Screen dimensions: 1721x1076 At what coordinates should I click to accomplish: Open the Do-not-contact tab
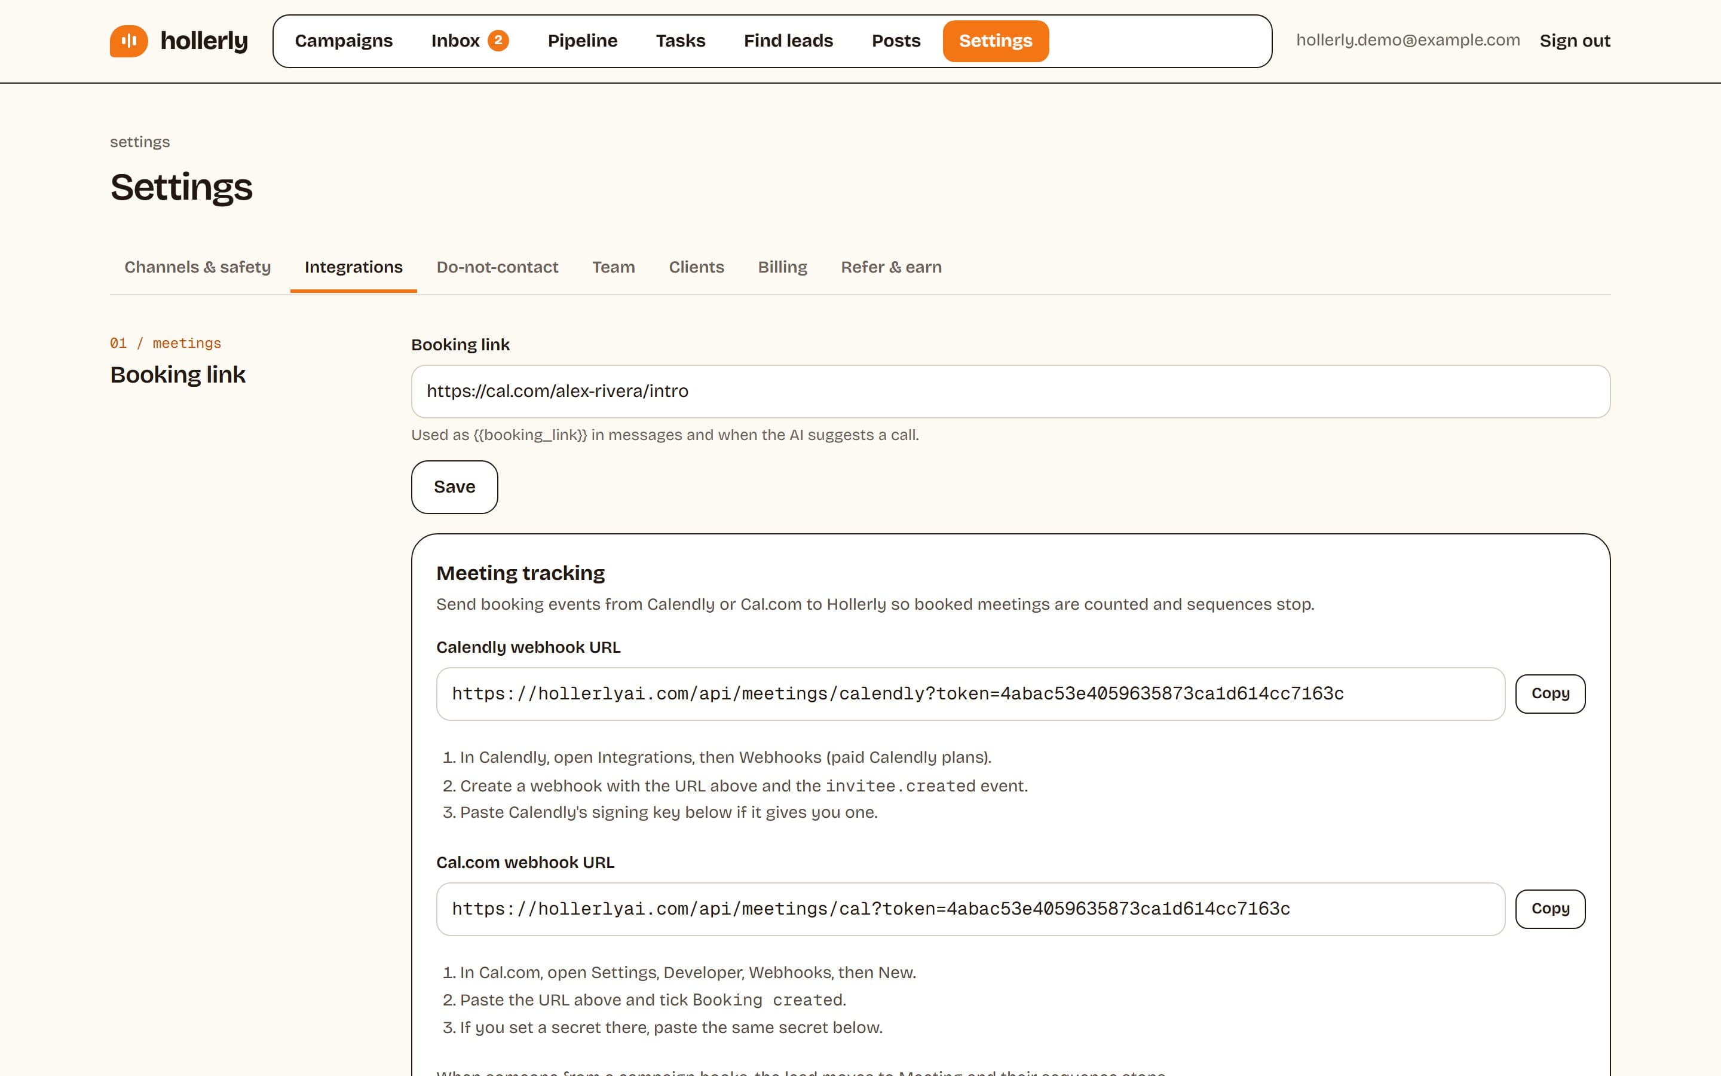[497, 267]
